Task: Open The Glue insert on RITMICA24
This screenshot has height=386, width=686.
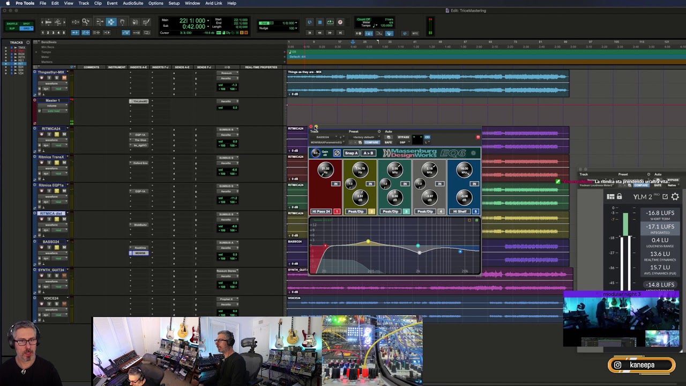Action: click(139, 140)
